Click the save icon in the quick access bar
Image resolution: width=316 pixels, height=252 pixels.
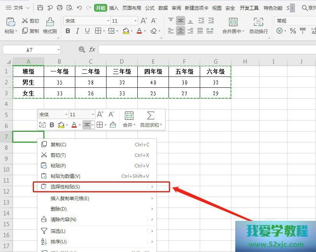(40, 8)
